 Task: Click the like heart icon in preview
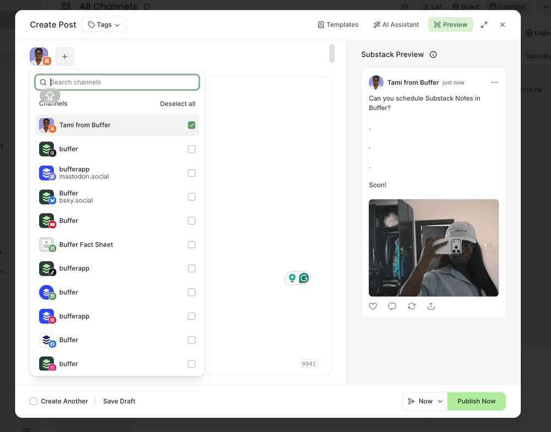[x=373, y=307]
